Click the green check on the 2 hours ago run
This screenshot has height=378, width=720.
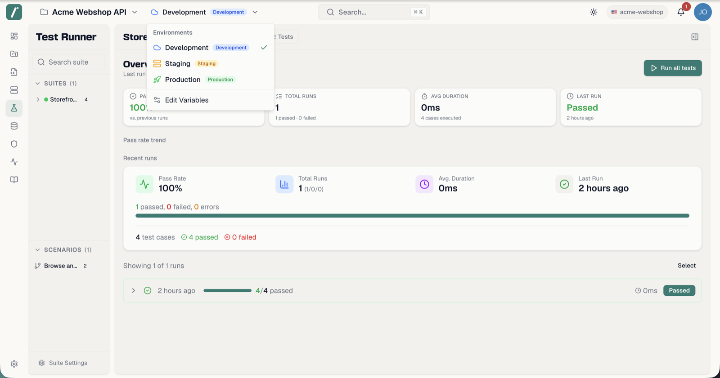[148, 291]
